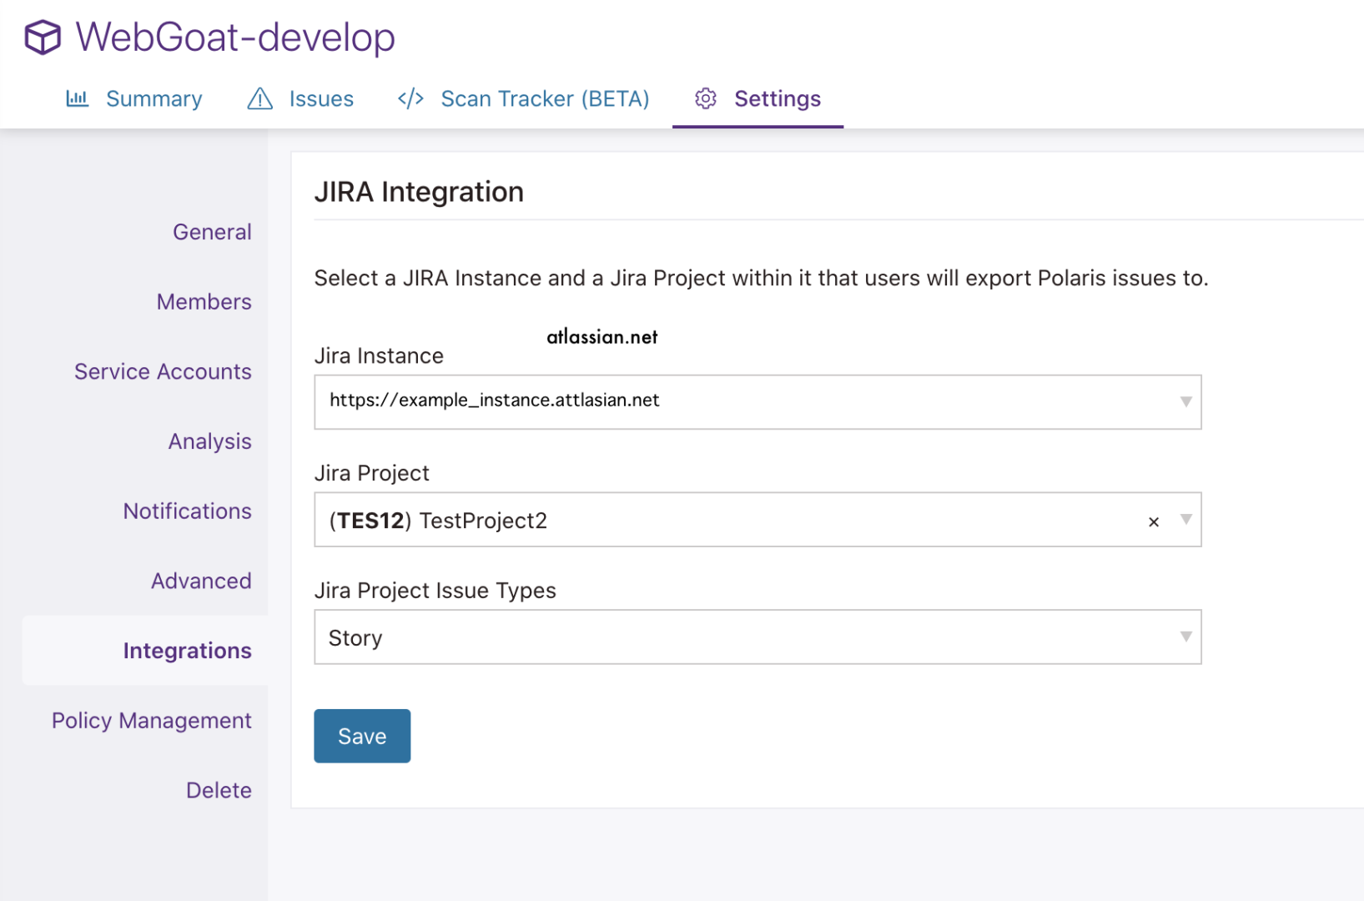This screenshot has width=1364, height=901.
Task: Click the Issues warning triangle icon
Action: (x=260, y=98)
